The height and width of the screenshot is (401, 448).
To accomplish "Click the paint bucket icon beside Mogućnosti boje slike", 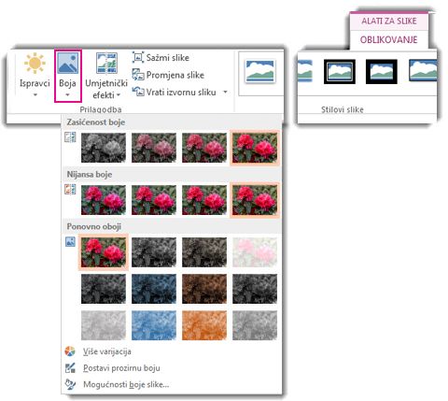I will (x=70, y=384).
